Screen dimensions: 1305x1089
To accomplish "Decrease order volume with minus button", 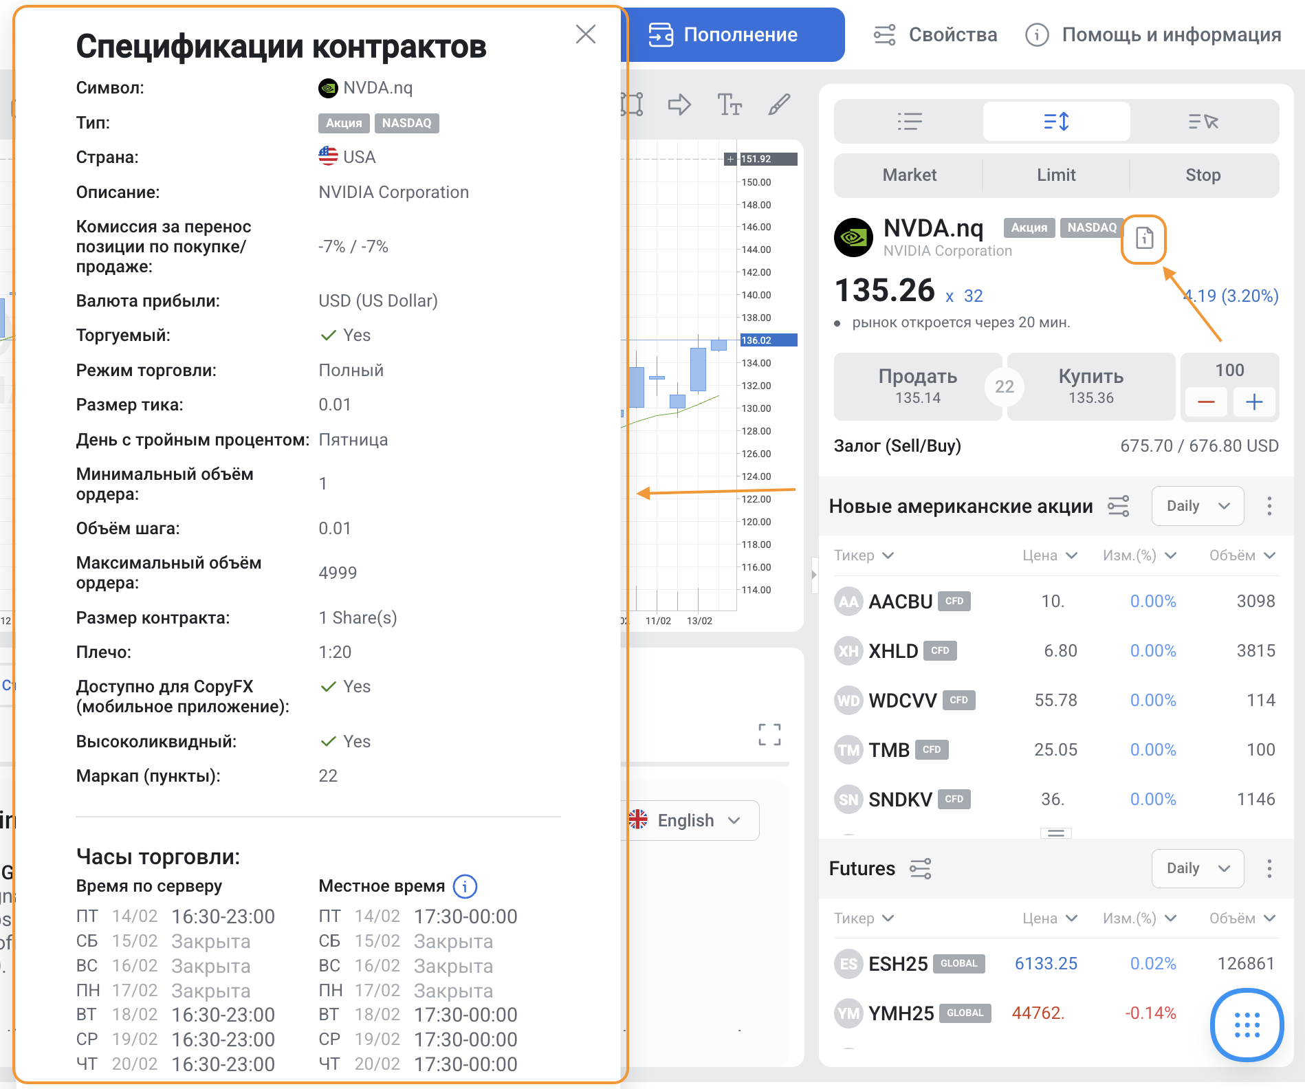I will point(1206,402).
